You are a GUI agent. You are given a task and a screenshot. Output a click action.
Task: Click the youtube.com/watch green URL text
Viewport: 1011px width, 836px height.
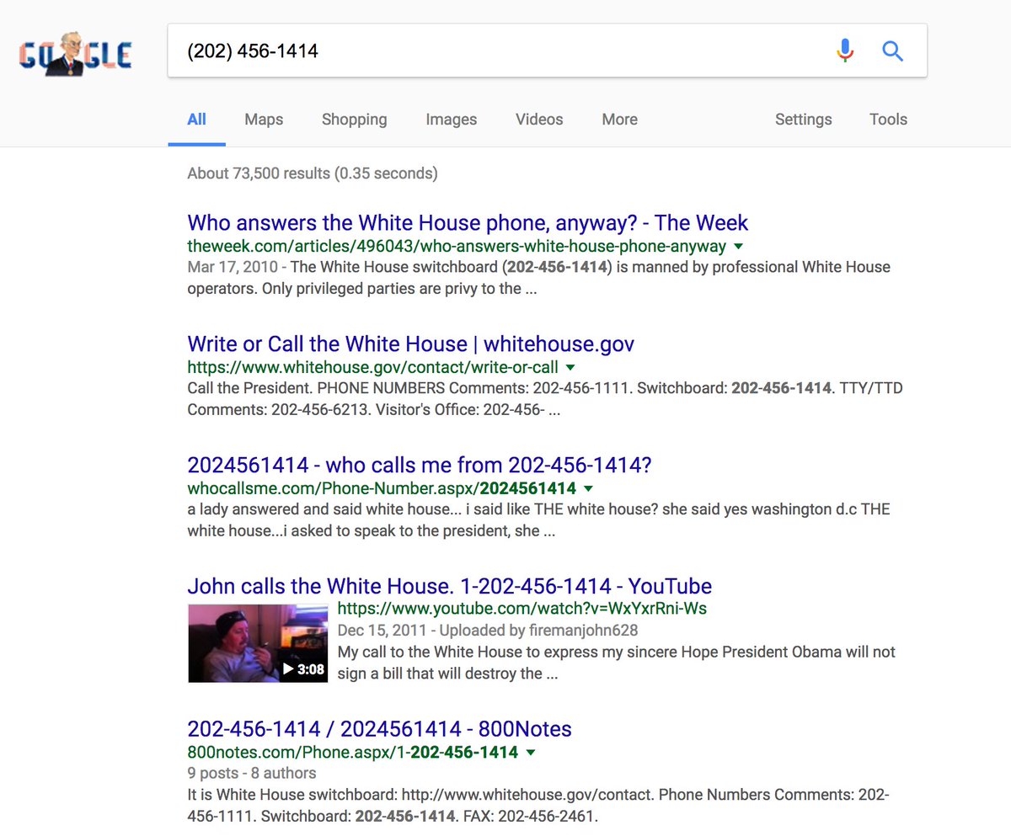pos(522,609)
